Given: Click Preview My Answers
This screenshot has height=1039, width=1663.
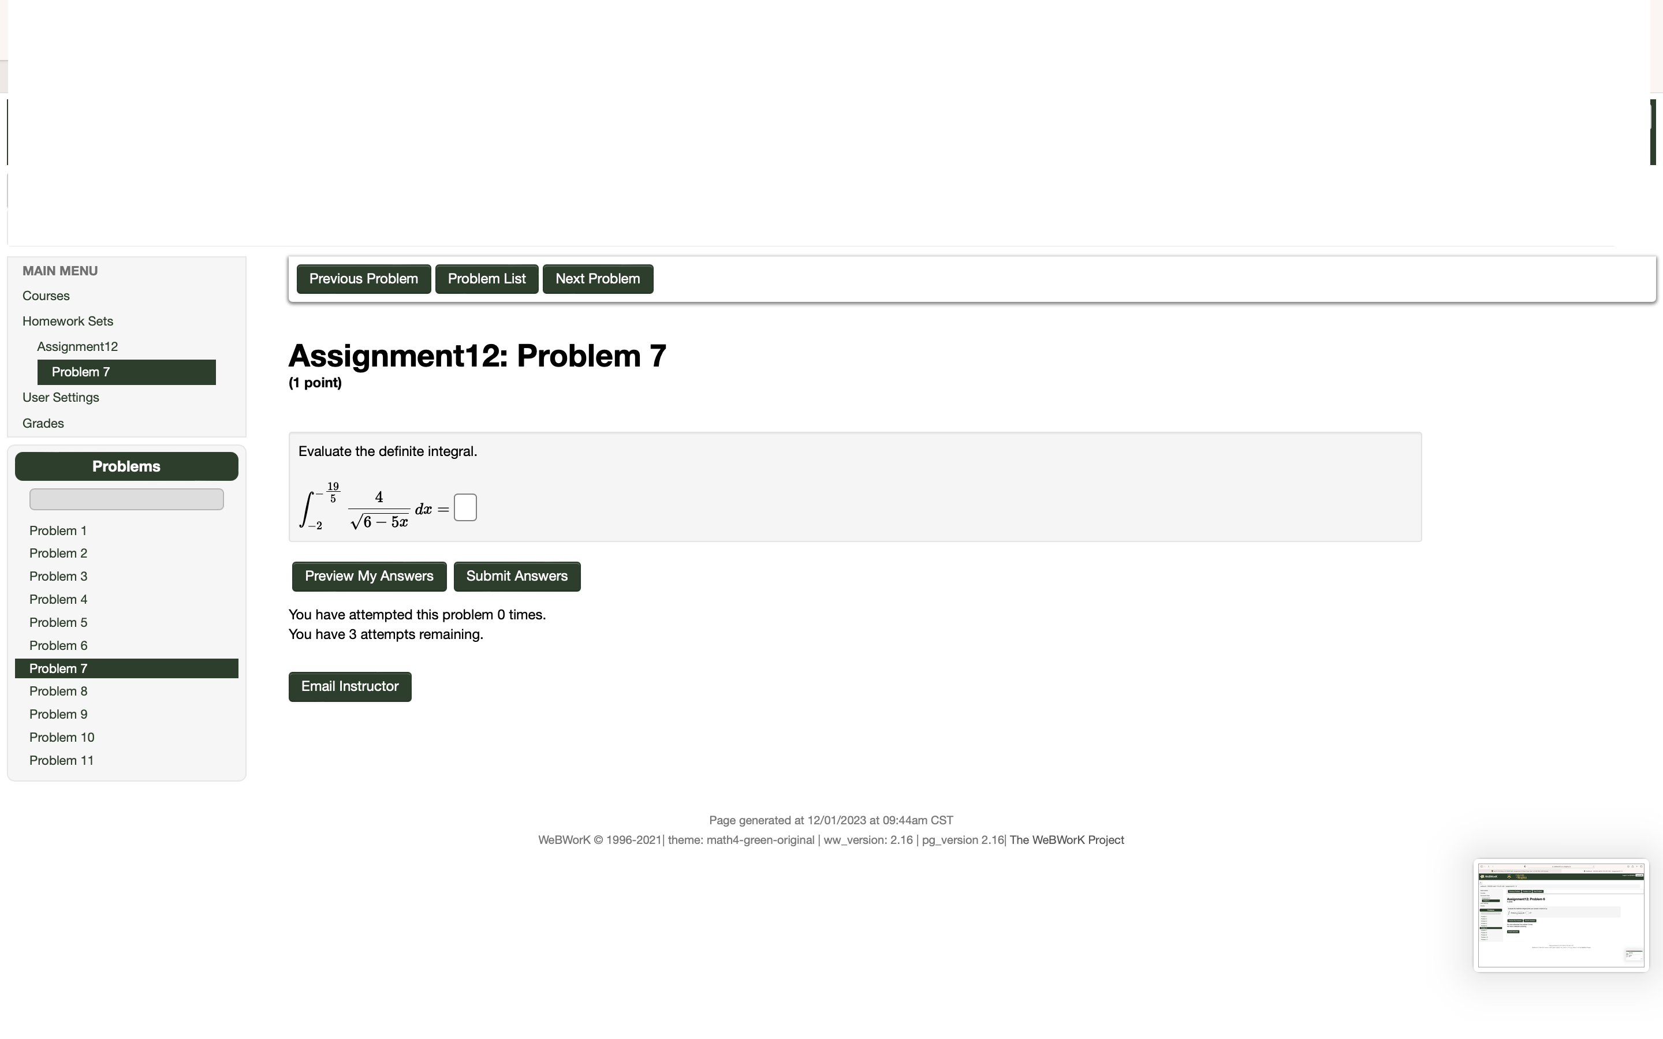Looking at the screenshot, I should tap(369, 576).
